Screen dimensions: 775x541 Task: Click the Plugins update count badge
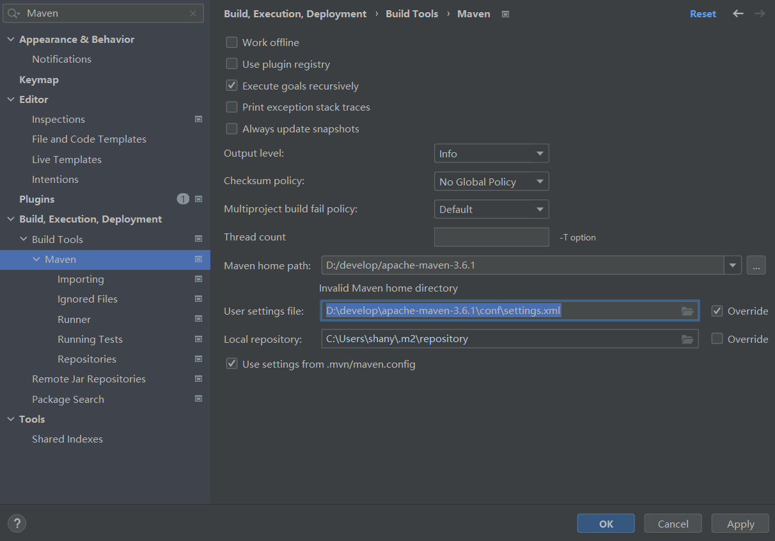[183, 199]
